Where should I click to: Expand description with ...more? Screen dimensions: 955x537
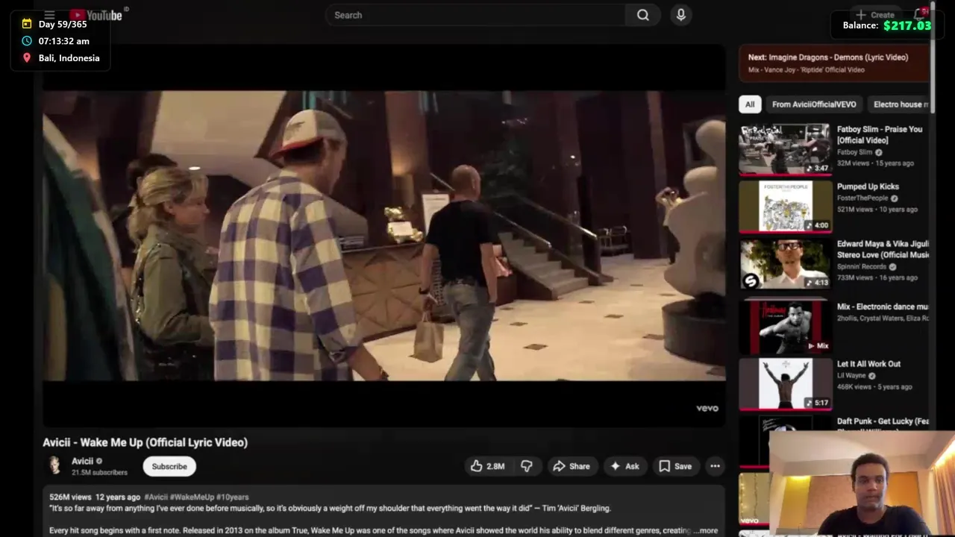click(705, 530)
